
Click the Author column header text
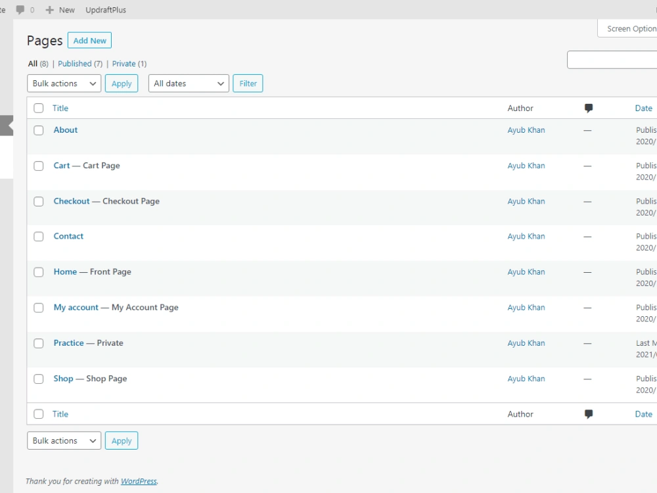pyautogui.click(x=520, y=108)
